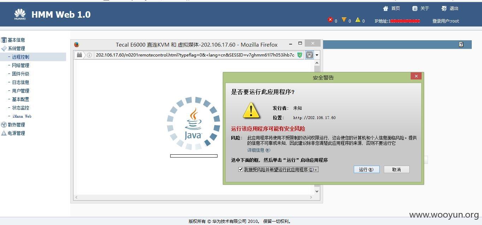482x225 pixels.
Task: Minimize the Firefox KVM popup window
Action: 290,44
